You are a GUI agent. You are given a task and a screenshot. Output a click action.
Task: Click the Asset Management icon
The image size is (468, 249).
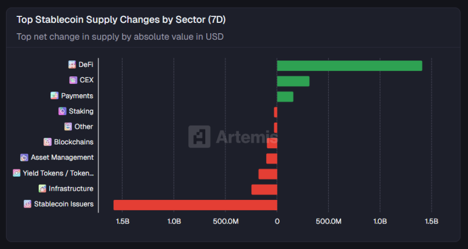pyautogui.click(x=24, y=157)
